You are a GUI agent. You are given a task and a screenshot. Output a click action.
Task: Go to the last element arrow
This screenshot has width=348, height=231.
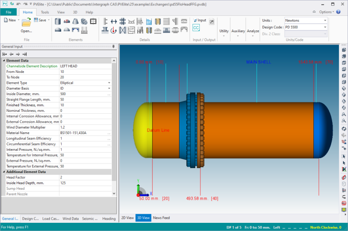pos(24,54)
